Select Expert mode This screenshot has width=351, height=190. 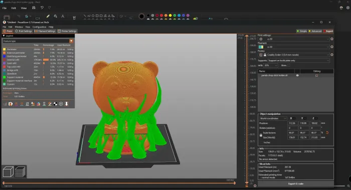coord(328,31)
